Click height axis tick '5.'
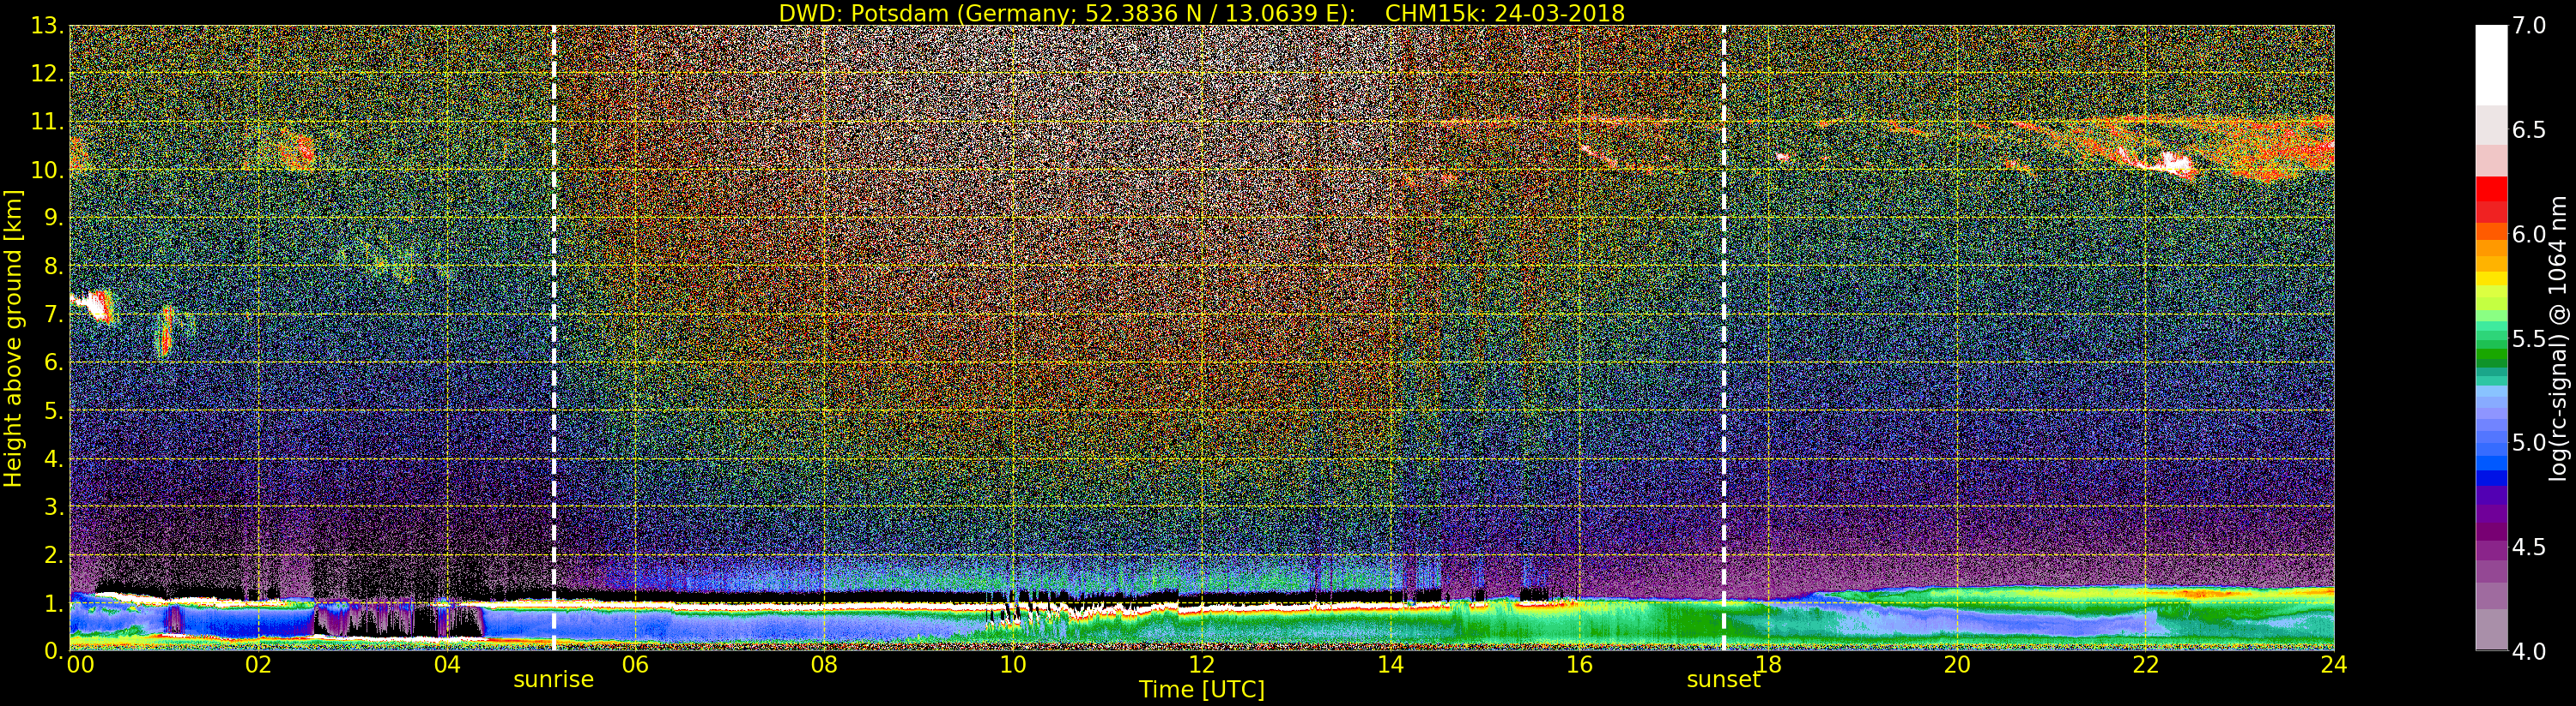The image size is (2576, 706). coord(53,410)
